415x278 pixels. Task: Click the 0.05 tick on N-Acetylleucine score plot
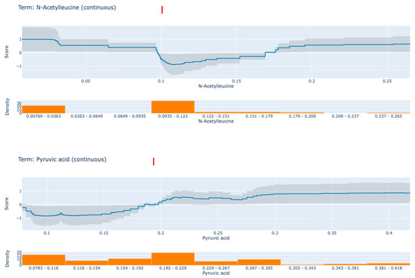tap(85, 81)
